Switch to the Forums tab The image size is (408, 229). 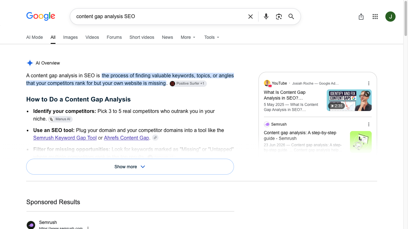[x=114, y=37]
